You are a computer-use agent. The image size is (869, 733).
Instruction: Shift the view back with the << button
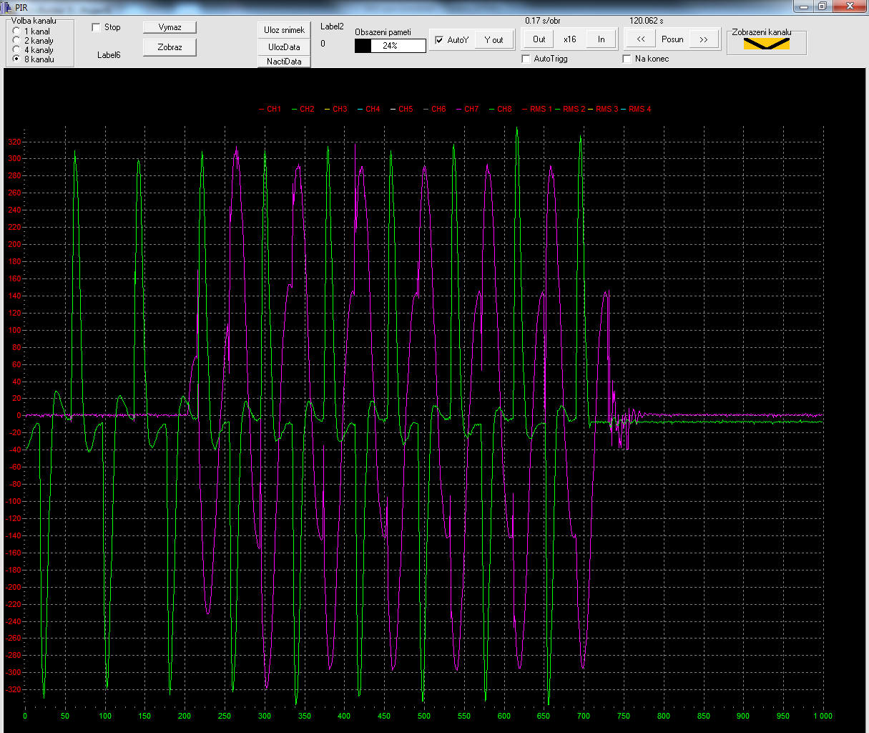pyautogui.click(x=641, y=39)
